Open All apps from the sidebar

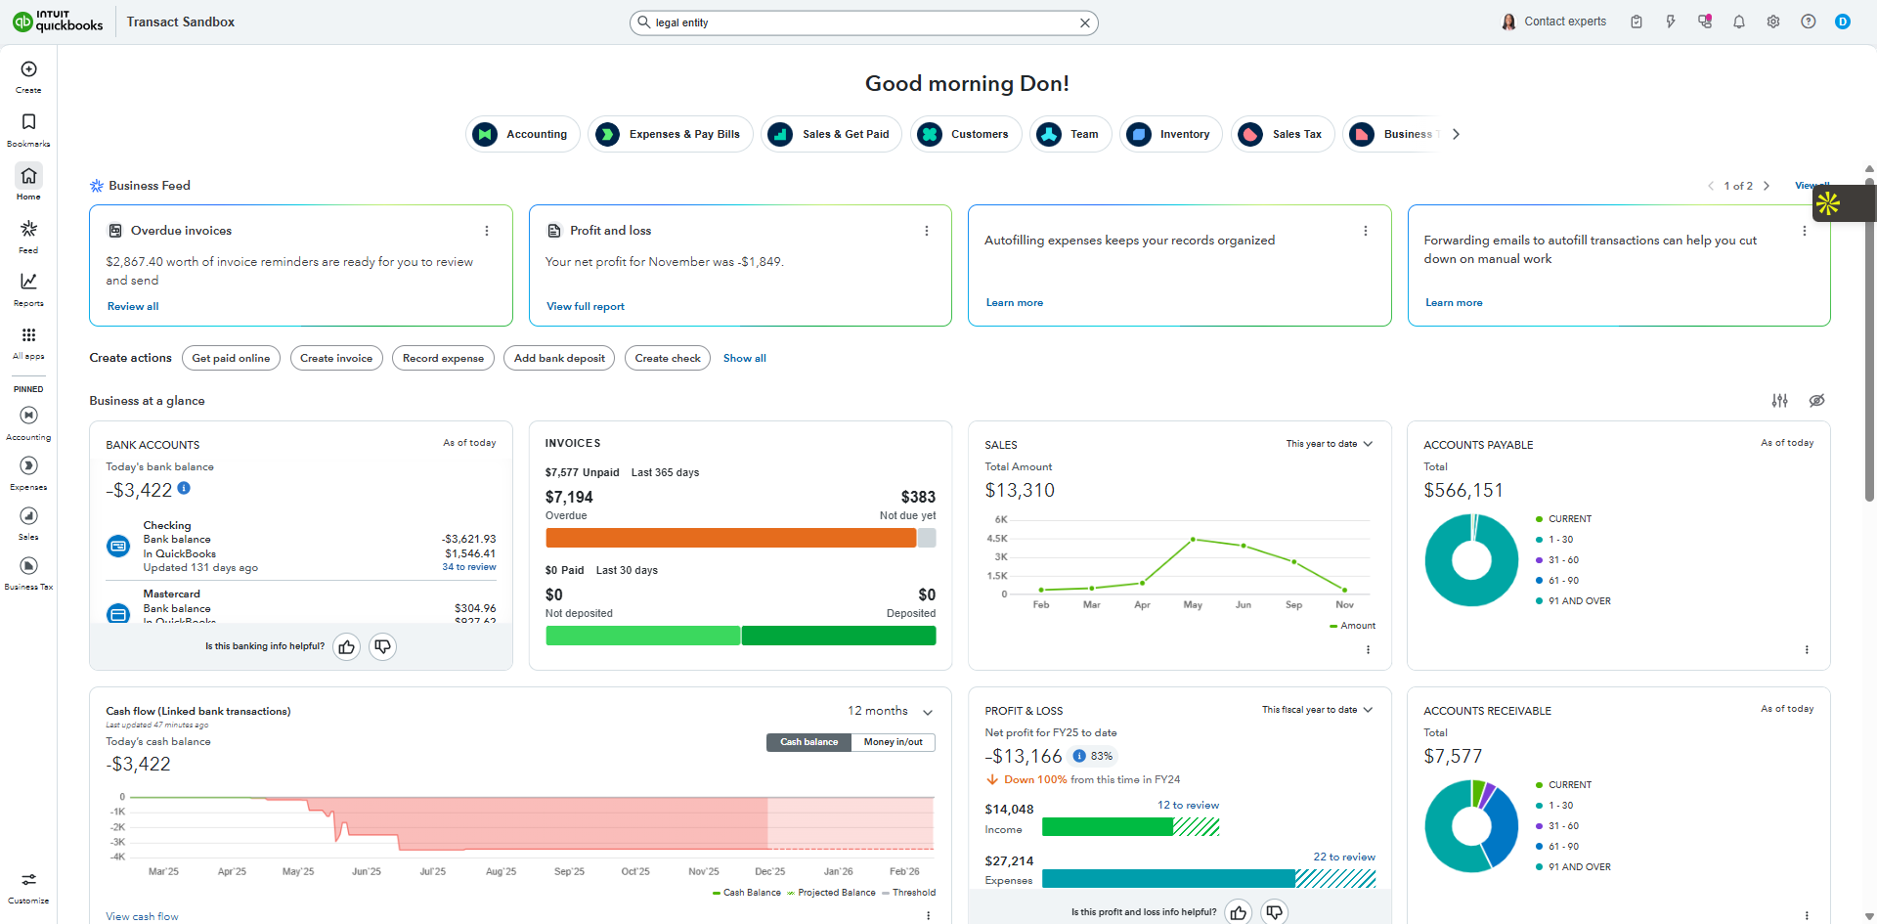[x=28, y=337]
